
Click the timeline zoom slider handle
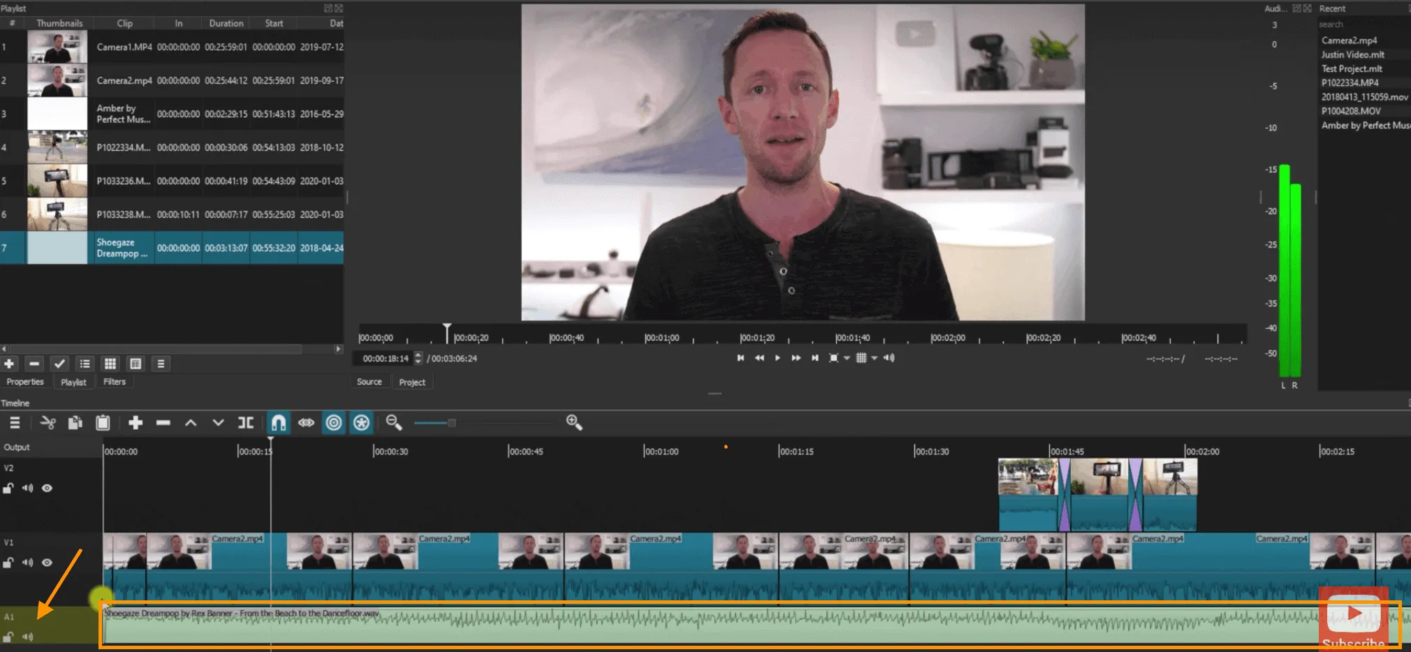[452, 423]
